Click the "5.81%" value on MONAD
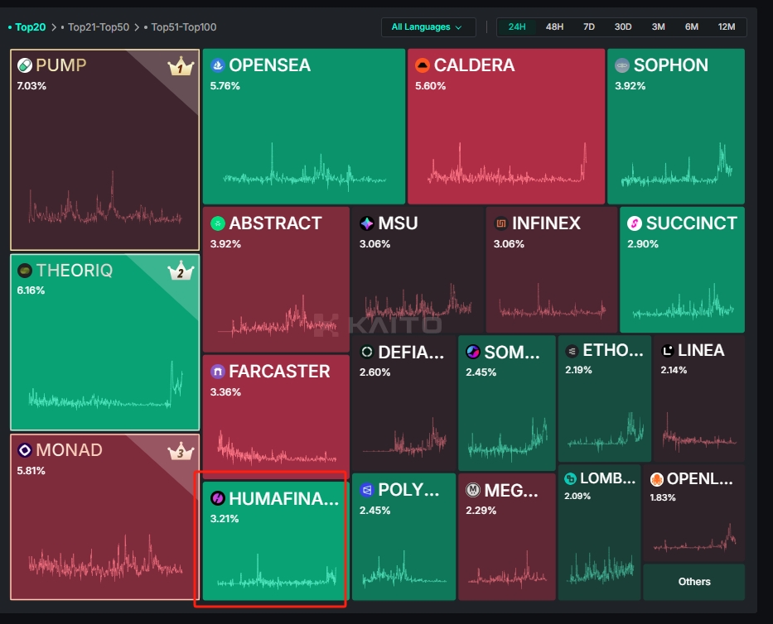This screenshot has height=624, width=773. [x=31, y=470]
